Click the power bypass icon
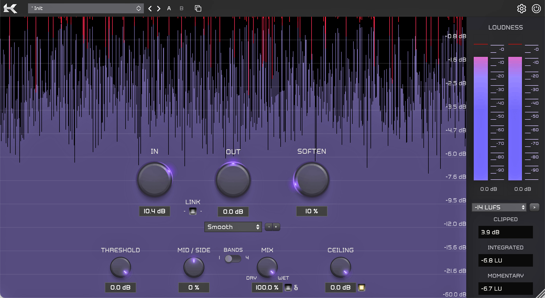The image size is (545, 298). (x=536, y=9)
